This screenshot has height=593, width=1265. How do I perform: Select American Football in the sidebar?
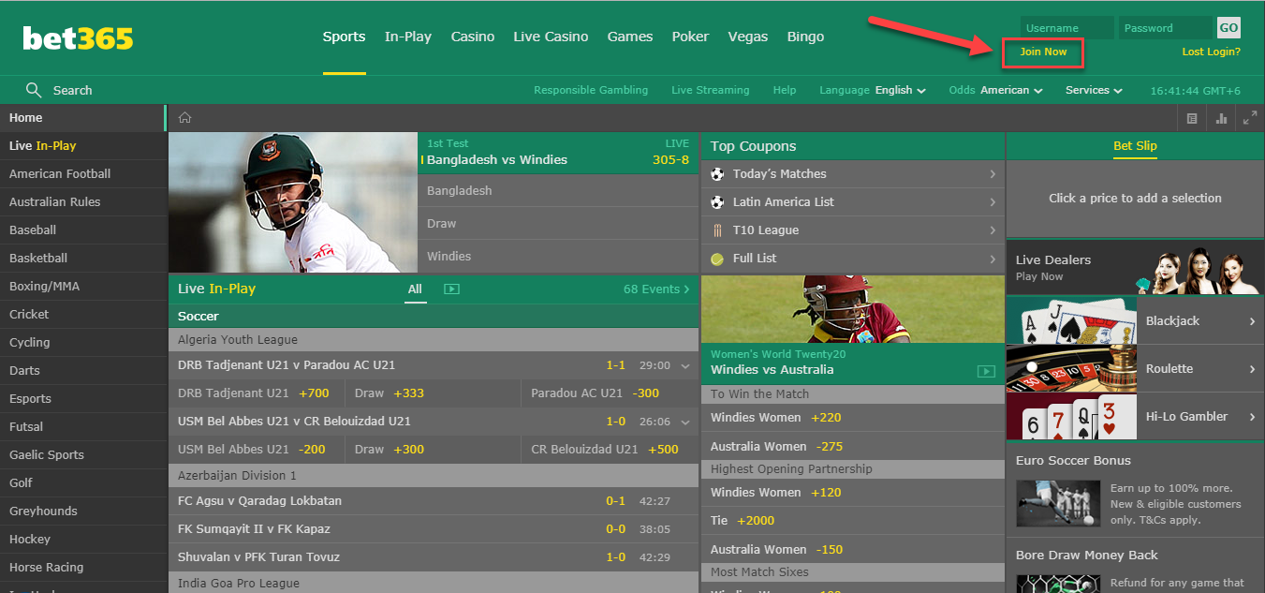[82, 174]
